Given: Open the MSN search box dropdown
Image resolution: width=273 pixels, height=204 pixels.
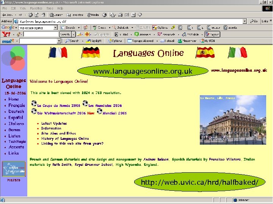Looking at the screenshot, I should point(59,41).
